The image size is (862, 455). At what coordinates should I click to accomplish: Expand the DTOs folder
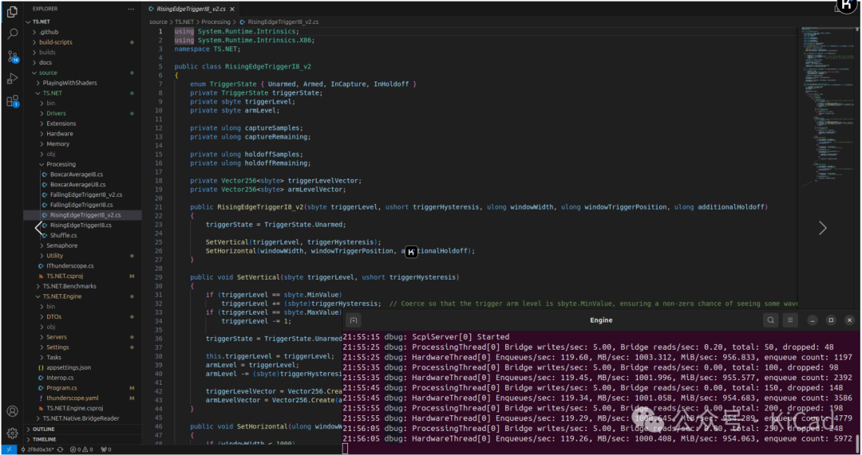pos(82,316)
